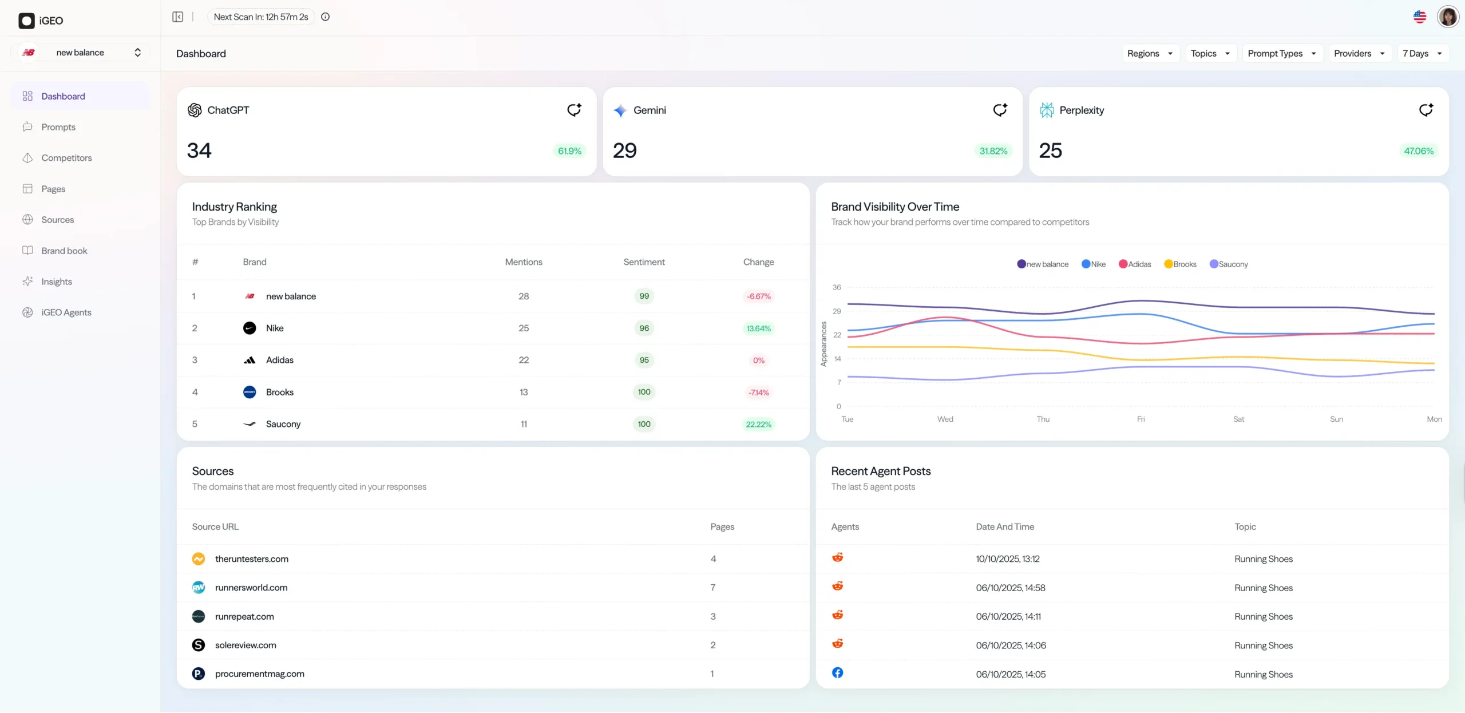The height and width of the screenshot is (713, 1465).
Task: Select the Brooks row in ranking
Action: [x=279, y=392]
